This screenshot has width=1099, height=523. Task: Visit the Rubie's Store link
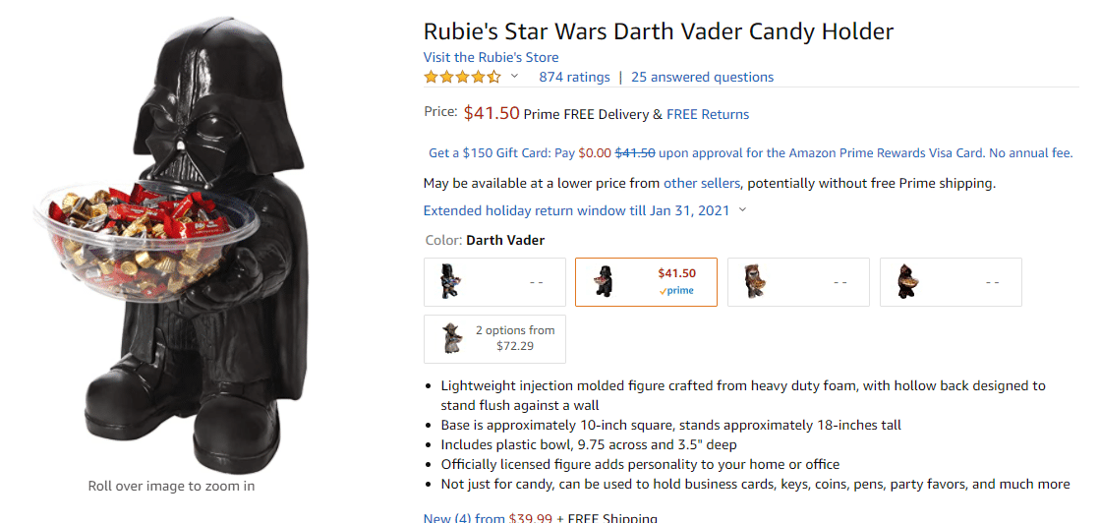click(491, 57)
